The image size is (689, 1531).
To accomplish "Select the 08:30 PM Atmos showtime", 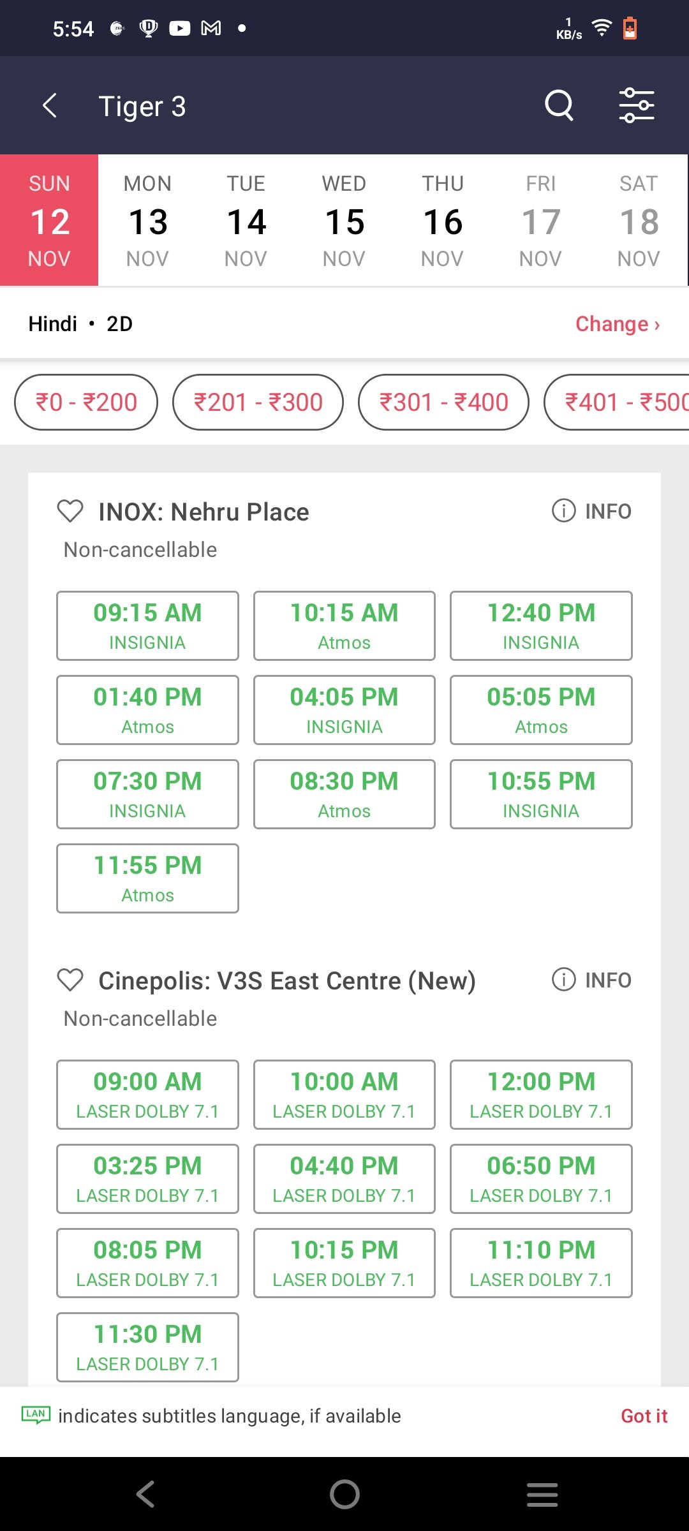I will [344, 794].
